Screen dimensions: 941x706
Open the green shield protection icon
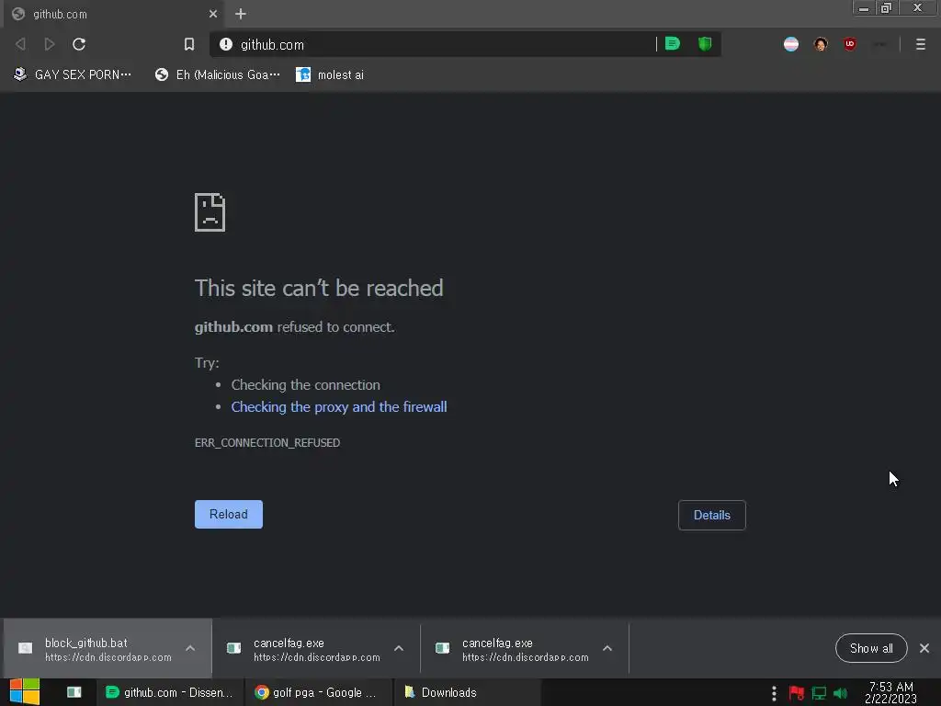pyautogui.click(x=705, y=44)
